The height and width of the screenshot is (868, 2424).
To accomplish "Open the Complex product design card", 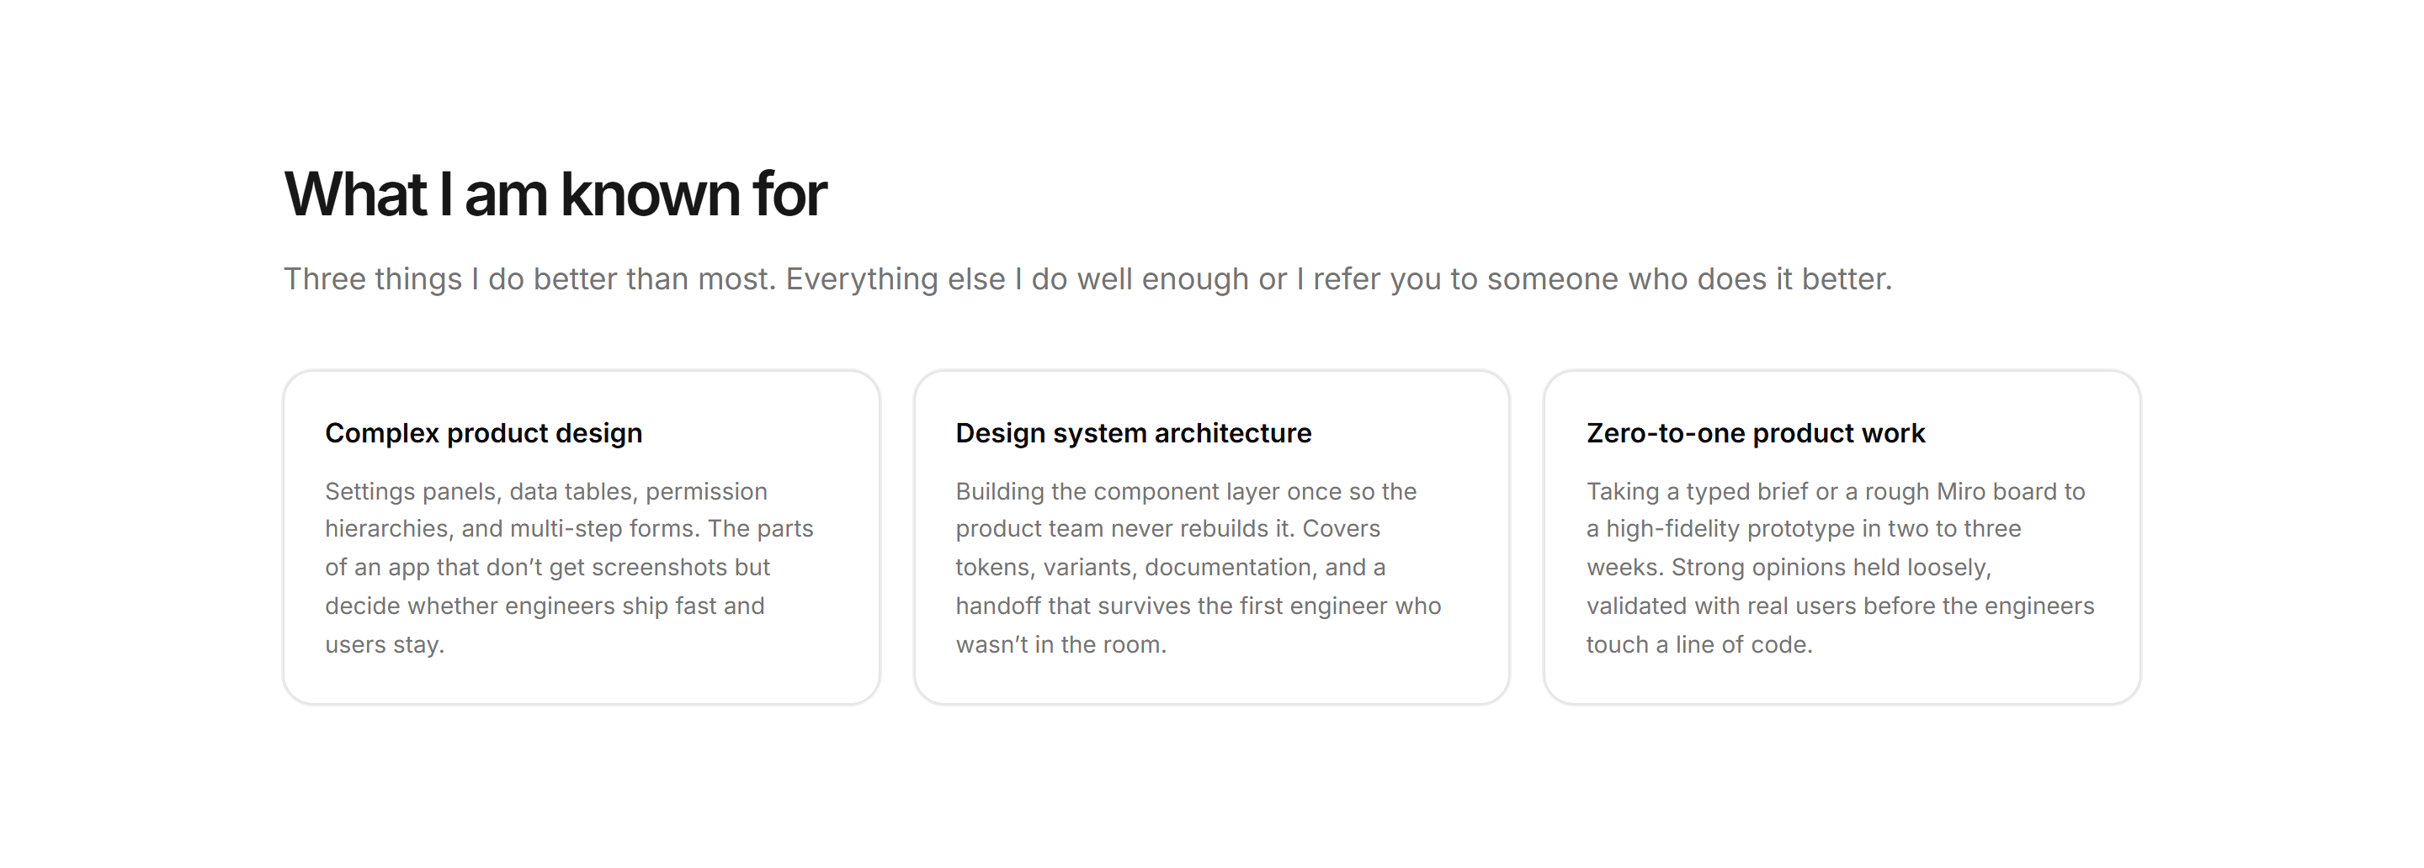I will [582, 537].
